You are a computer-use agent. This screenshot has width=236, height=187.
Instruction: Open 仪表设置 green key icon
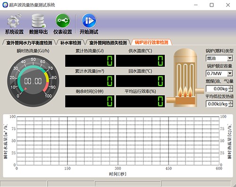[63, 21]
